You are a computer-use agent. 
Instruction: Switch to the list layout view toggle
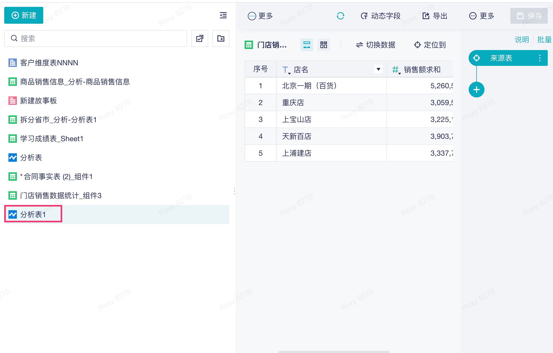click(307, 45)
